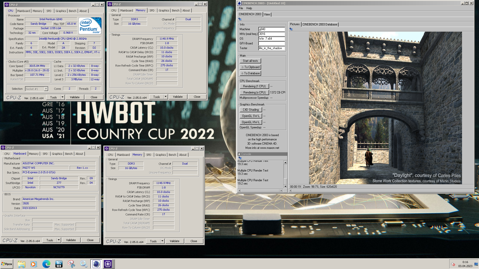
Task: Click Validate in bottom-middle CPU-Z
Action: pyautogui.click(x=174, y=241)
